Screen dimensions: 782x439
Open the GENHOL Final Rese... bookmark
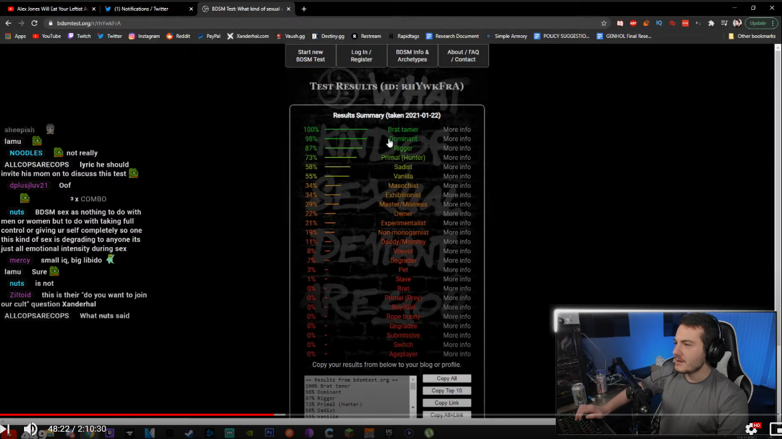(624, 36)
